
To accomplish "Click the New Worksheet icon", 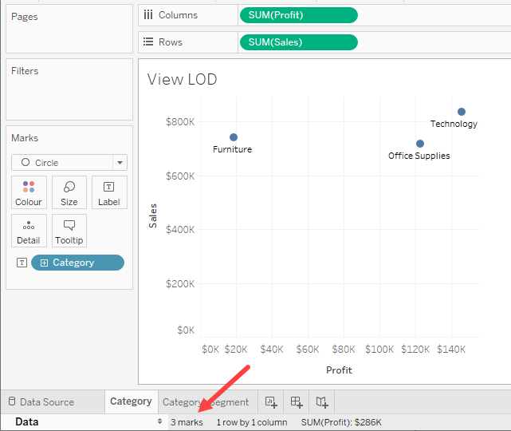I will [x=271, y=402].
